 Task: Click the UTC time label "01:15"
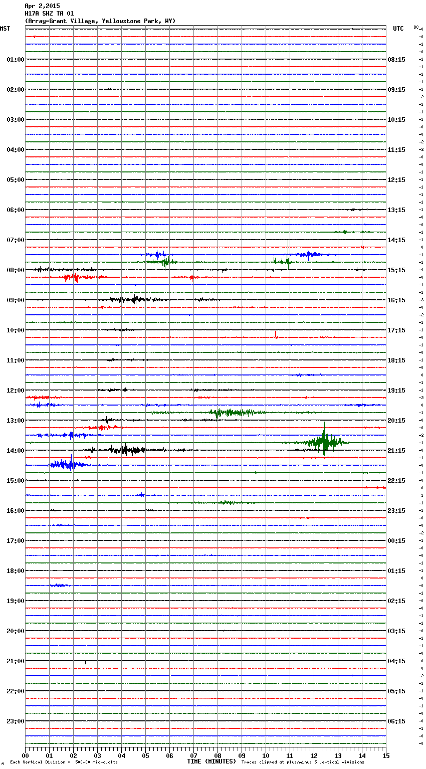(396, 571)
